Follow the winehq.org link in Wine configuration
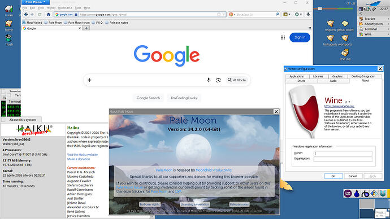 [x=339, y=106]
